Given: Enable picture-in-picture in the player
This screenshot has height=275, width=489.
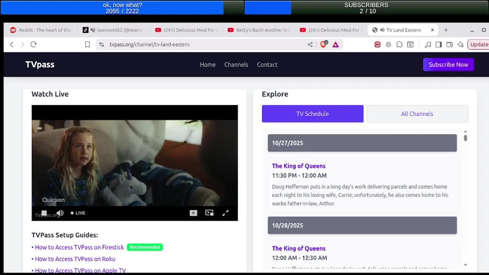Looking at the screenshot, I should coord(209,213).
